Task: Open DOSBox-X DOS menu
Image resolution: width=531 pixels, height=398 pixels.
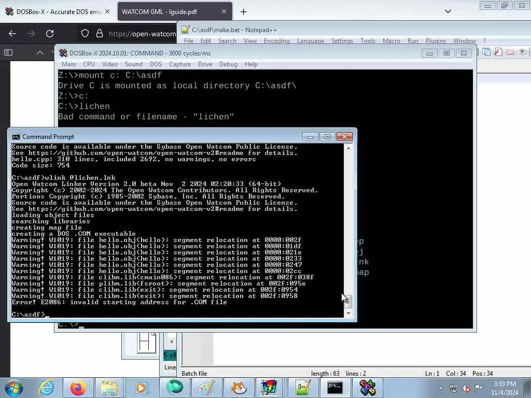Action: click(x=156, y=64)
